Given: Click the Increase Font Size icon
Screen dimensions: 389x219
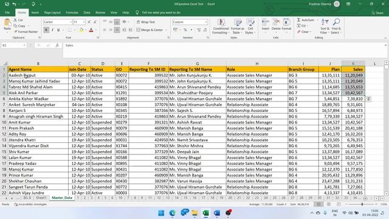Looking at the screenshot, I should [89, 22].
